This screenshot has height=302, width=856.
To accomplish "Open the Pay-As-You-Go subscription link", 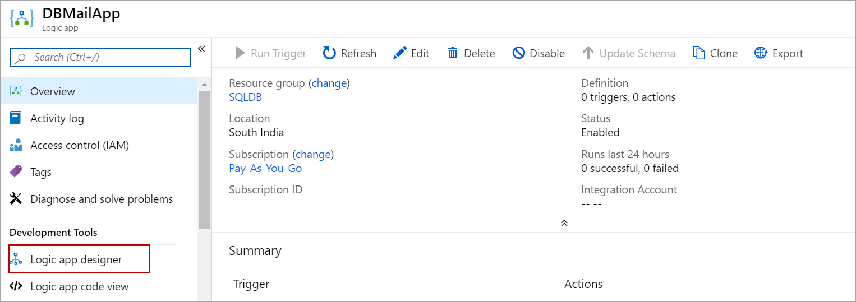I will click(x=265, y=168).
